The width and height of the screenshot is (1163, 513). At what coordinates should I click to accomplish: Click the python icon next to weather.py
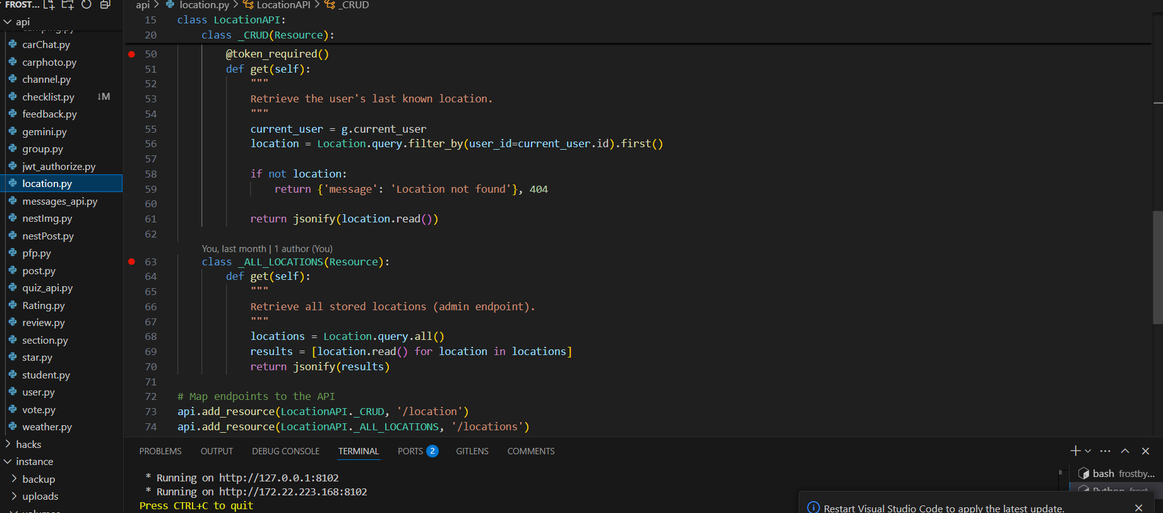coord(13,426)
